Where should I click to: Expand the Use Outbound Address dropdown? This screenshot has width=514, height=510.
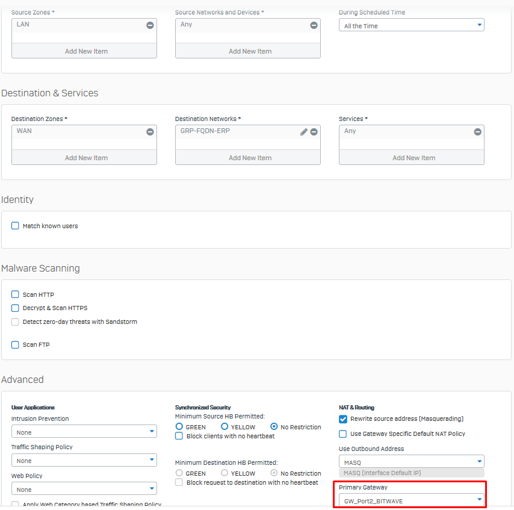[412, 461]
